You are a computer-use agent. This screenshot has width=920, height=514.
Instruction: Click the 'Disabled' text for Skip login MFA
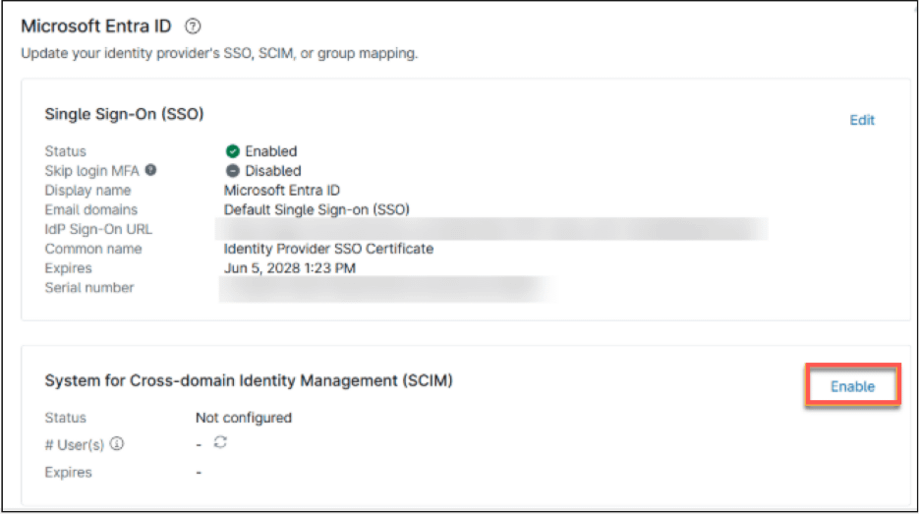tap(273, 171)
